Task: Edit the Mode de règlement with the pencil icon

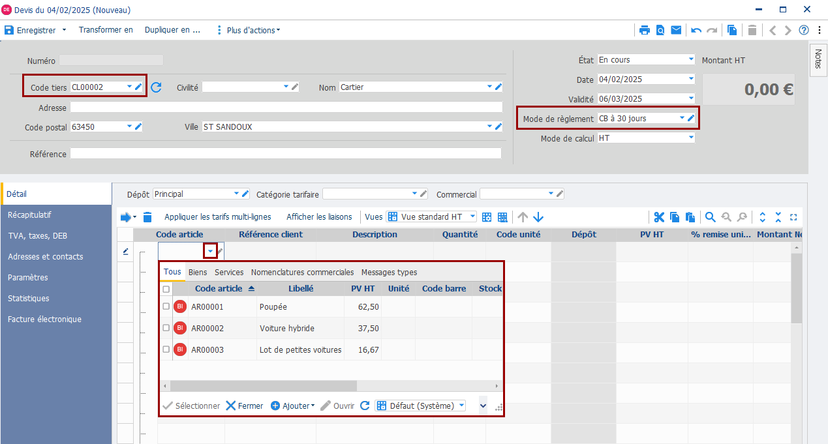Action: pos(692,118)
